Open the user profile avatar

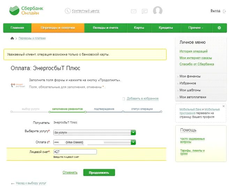(x=158, y=10)
